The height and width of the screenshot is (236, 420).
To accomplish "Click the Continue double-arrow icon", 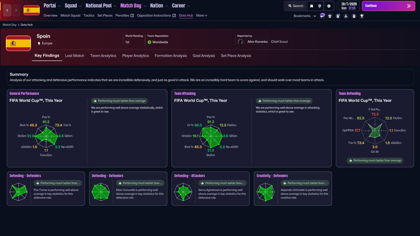I will tap(409, 6).
